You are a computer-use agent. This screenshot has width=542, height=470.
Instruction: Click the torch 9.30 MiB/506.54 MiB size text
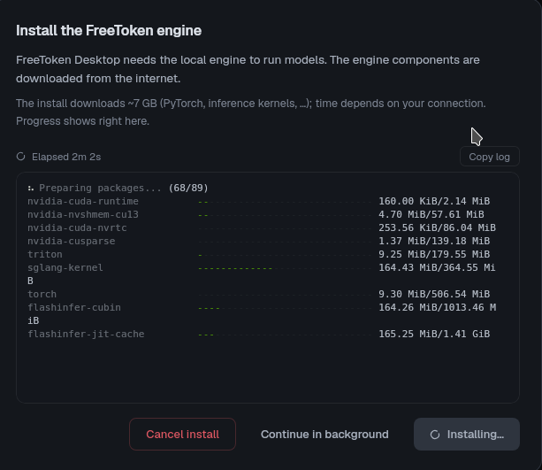(434, 294)
